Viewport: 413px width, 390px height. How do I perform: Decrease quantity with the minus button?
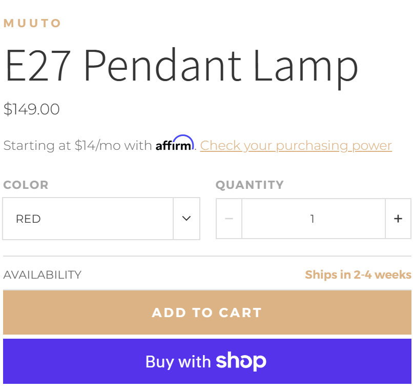229,219
